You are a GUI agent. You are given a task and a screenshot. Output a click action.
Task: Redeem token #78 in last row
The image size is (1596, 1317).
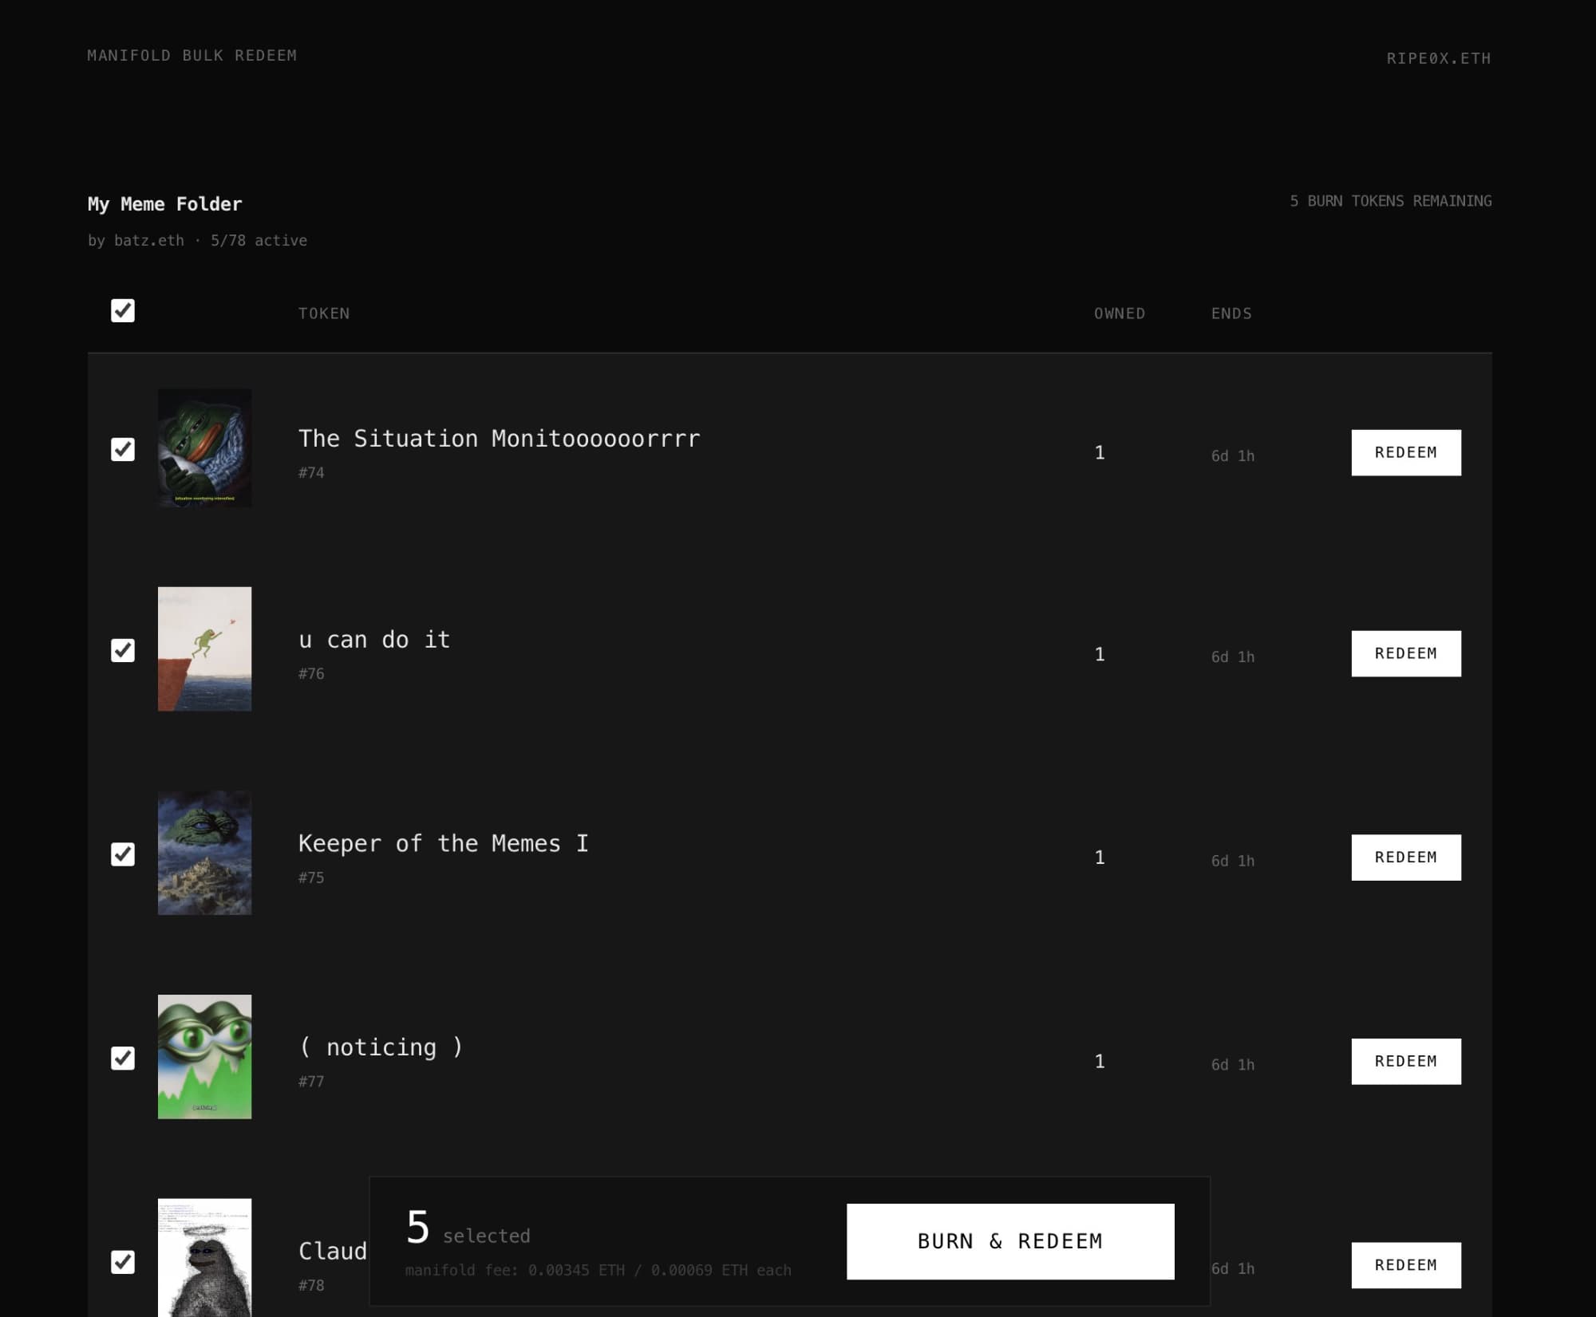pos(1406,1265)
